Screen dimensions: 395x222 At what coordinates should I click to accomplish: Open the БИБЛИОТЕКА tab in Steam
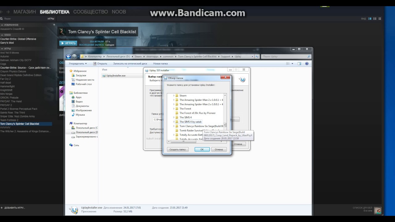55,12
